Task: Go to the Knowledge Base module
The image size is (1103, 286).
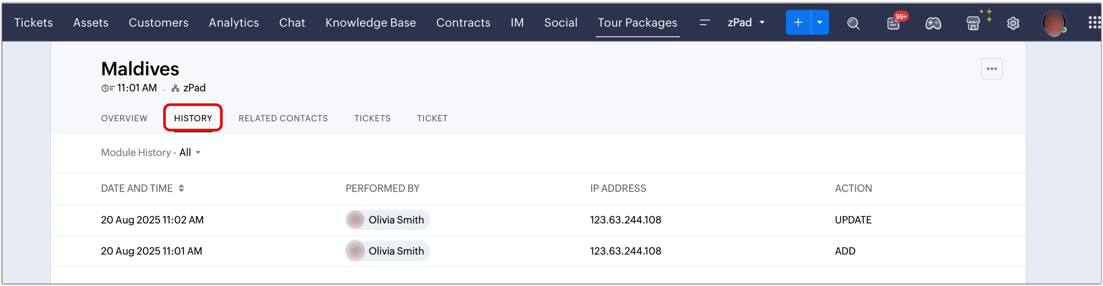Action: tap(370, 22)
